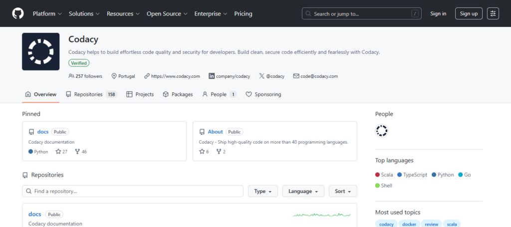Open the pinned About repository link
The height and width of the screenshot is (227, 511).
(216, 132)
